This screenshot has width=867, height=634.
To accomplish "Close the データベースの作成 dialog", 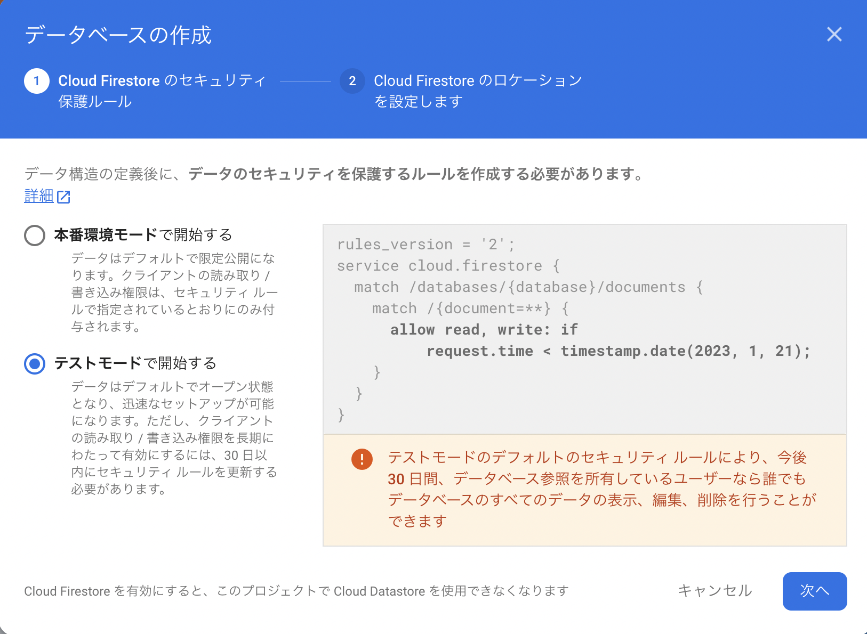I will (834, 35).
